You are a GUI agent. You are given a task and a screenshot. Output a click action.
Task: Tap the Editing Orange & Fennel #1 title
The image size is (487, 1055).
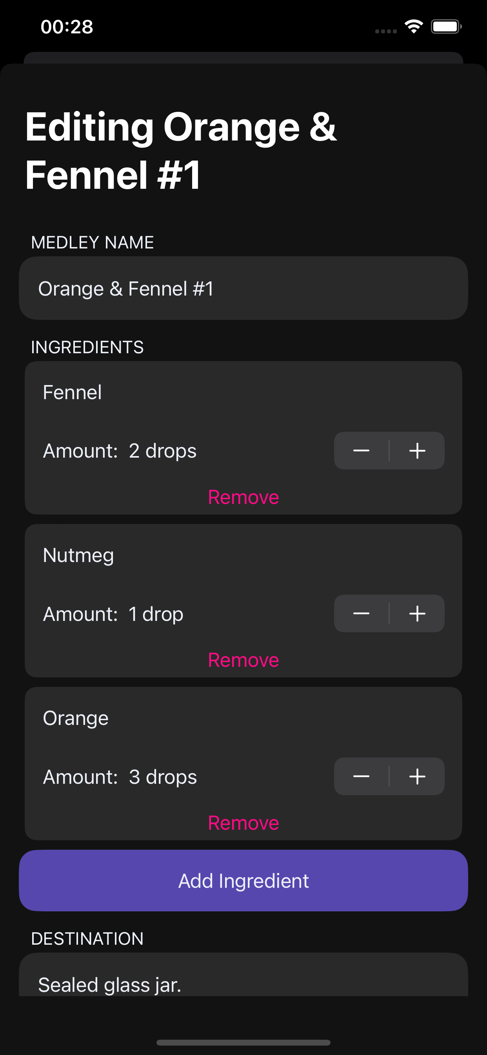tap(180, 151)
